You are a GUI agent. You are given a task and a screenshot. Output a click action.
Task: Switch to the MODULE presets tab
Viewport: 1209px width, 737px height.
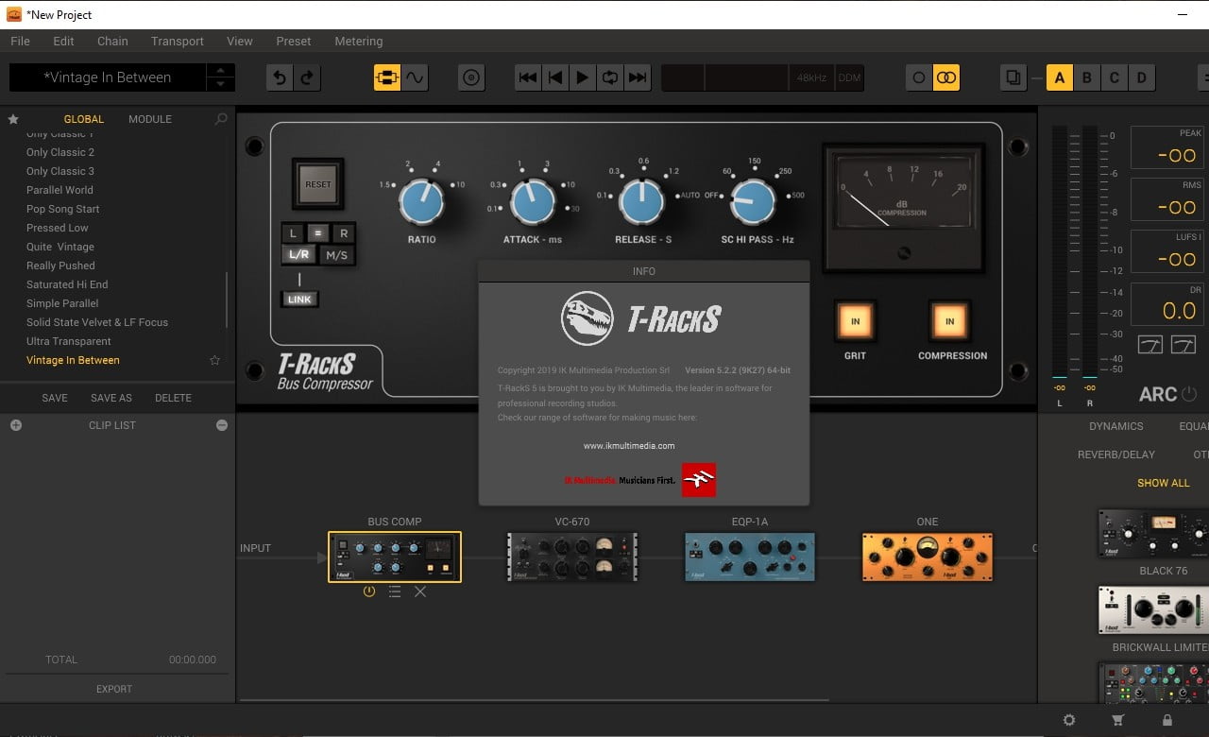pos(150,119)
